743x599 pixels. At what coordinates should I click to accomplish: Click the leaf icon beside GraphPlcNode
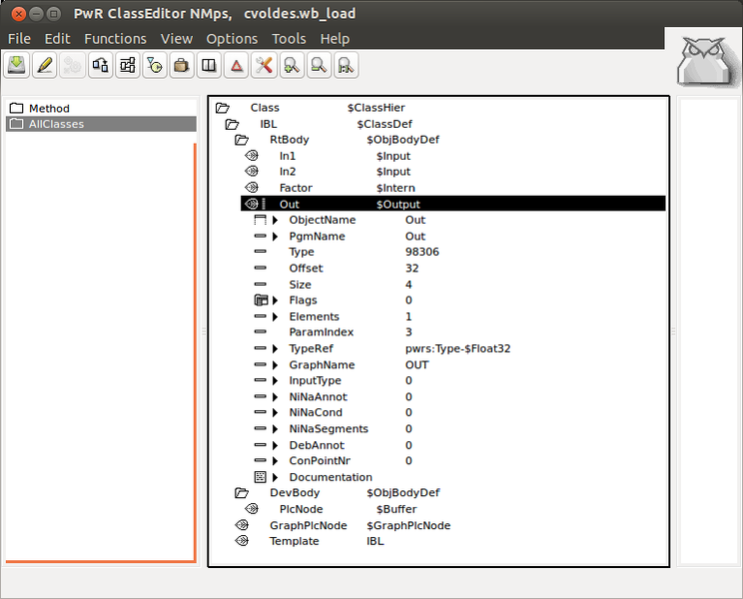pos(242,525)
